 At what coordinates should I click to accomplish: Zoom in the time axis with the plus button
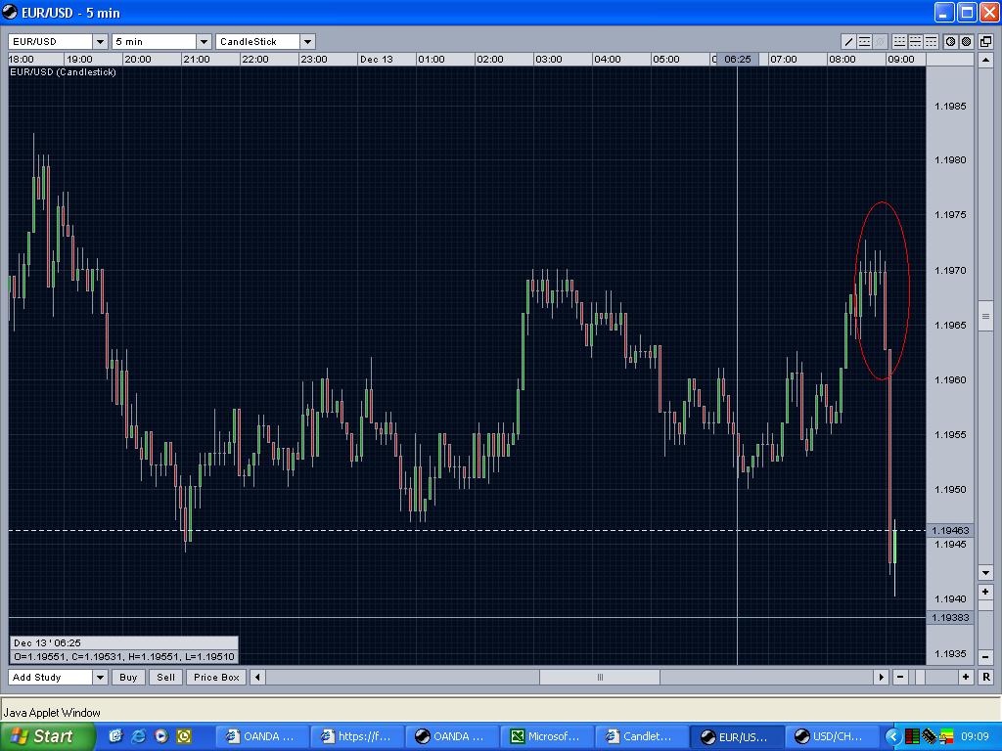coord(966,677)
